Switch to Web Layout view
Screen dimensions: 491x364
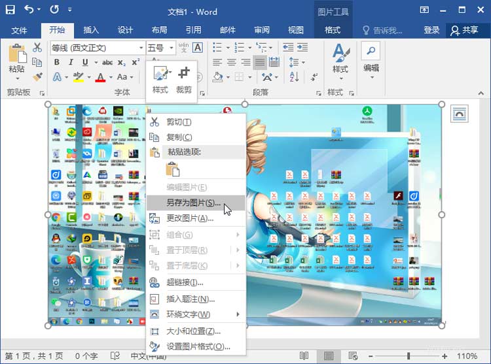tap(354, 356)
